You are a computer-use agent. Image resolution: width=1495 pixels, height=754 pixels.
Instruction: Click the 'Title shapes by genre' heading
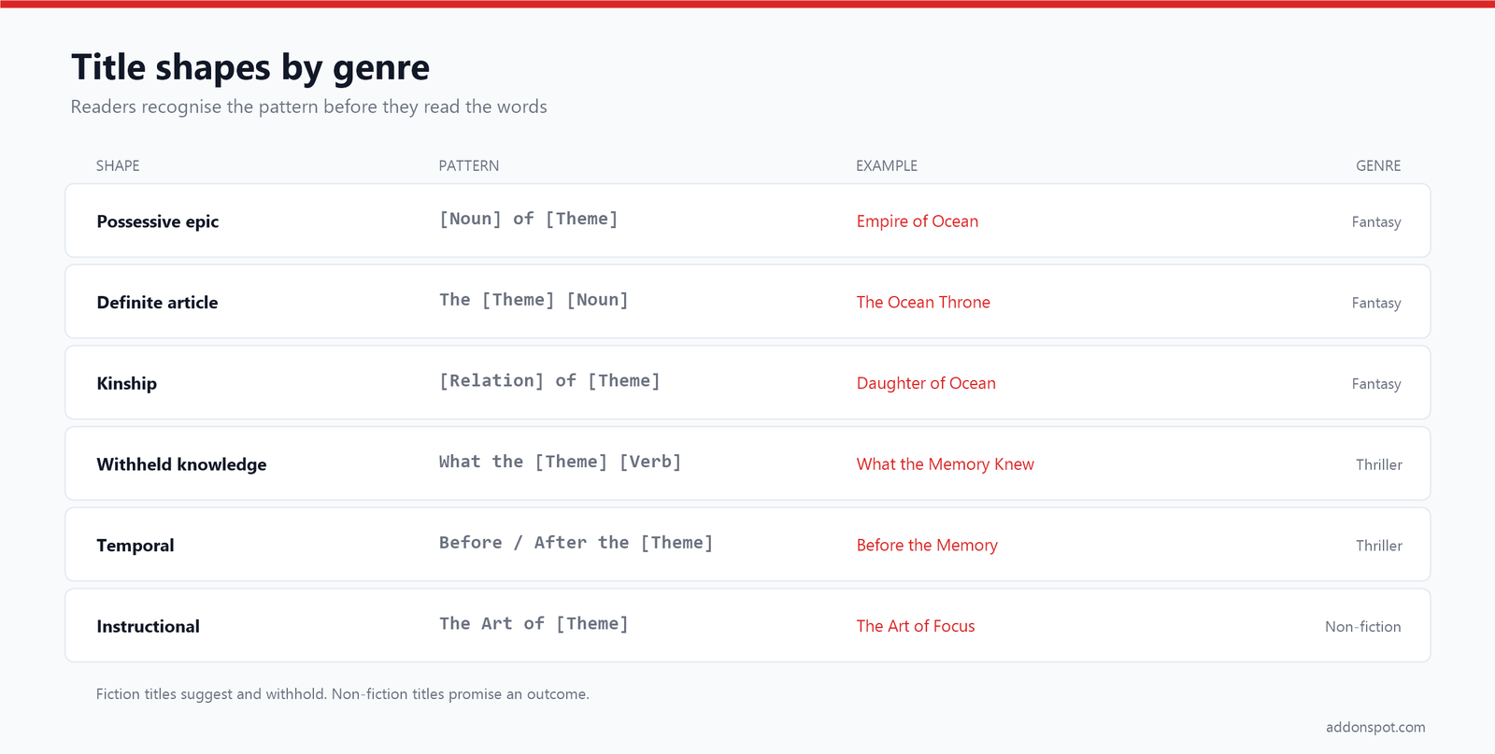[x=250, y=67]
